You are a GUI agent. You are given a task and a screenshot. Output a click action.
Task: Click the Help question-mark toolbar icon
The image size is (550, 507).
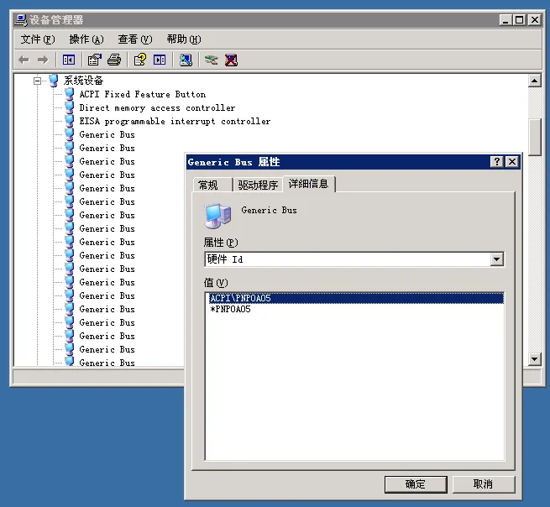click(140, 60)
